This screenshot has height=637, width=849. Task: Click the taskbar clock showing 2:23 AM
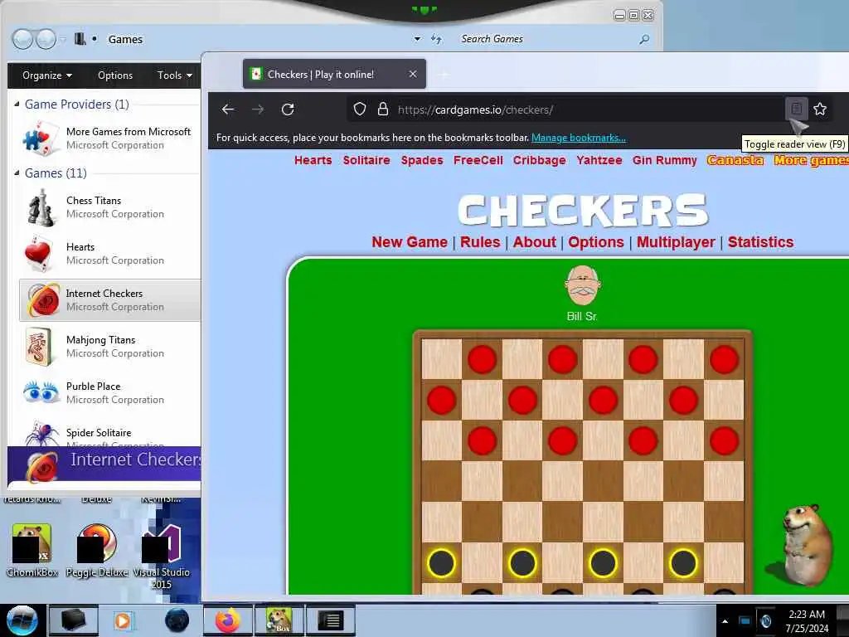[x=807, y=621]
